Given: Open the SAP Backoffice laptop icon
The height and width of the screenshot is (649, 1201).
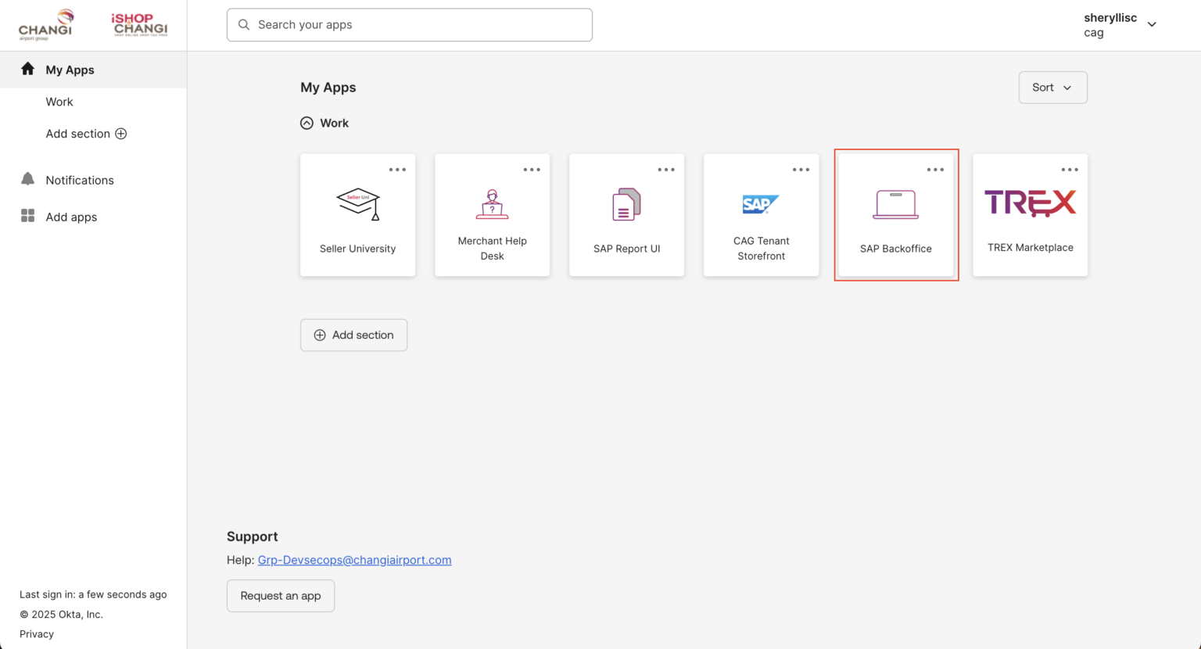Looking at the screenshot, I should [x=895, y=204].
